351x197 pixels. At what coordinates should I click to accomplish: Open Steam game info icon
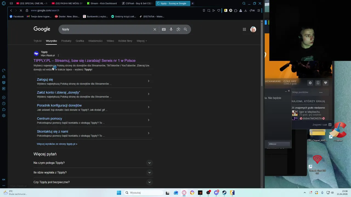click(x=318, y=83)
